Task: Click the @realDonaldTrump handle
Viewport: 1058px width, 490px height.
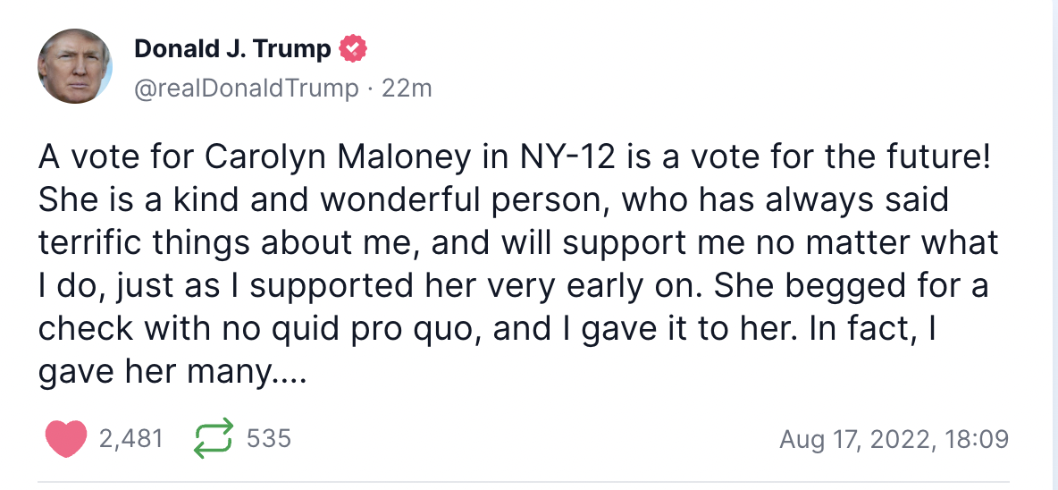Action: (x=246, y=89)
